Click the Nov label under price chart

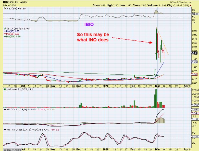[x=53, y=86]
